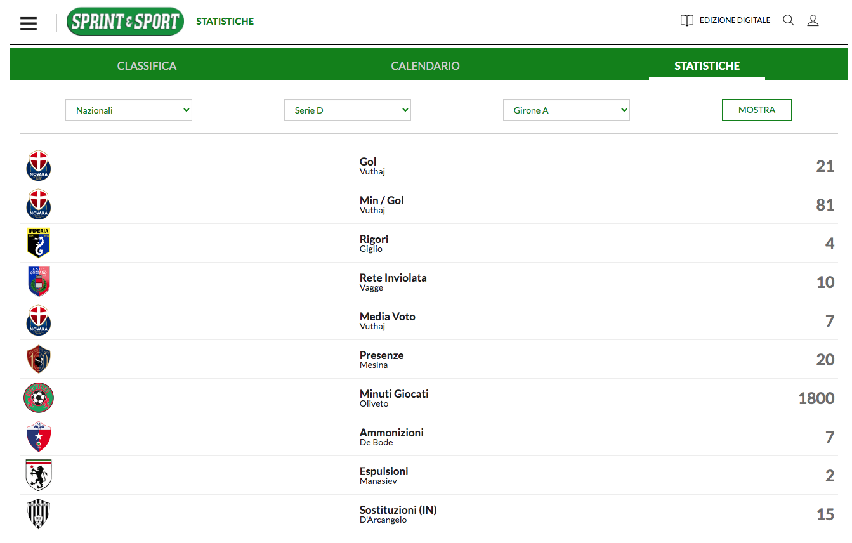The width and height of the screenshot is (852, 543).
Task: Select the Statistiche tab in green bar
Action: point(707,66)
